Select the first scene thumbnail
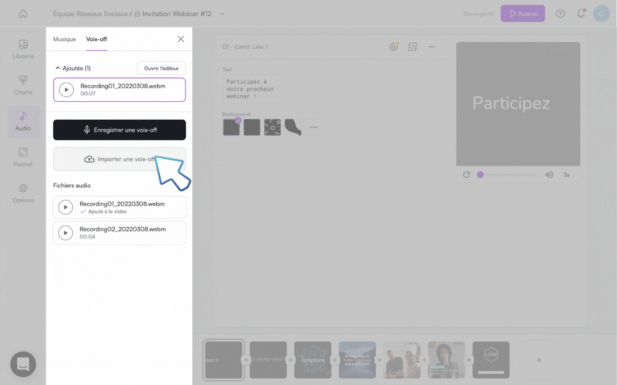 pyautogui.click(x=224, y=360)
